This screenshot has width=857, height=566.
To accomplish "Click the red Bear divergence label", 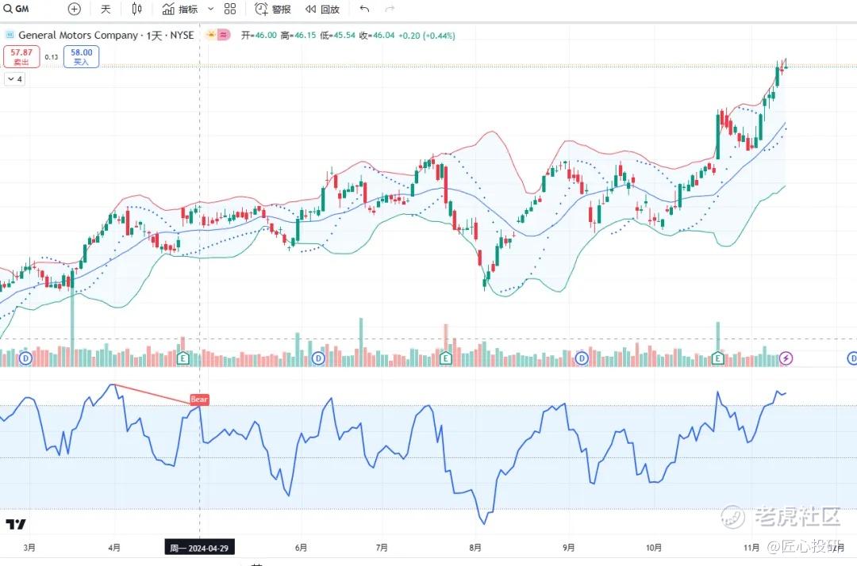I will pyautogui.click(x=199, y=400).
